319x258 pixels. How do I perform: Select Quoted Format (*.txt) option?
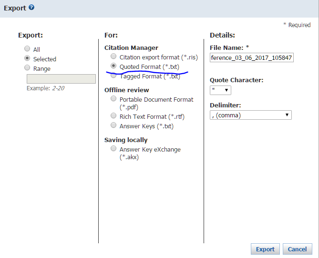tap(113, 66)
